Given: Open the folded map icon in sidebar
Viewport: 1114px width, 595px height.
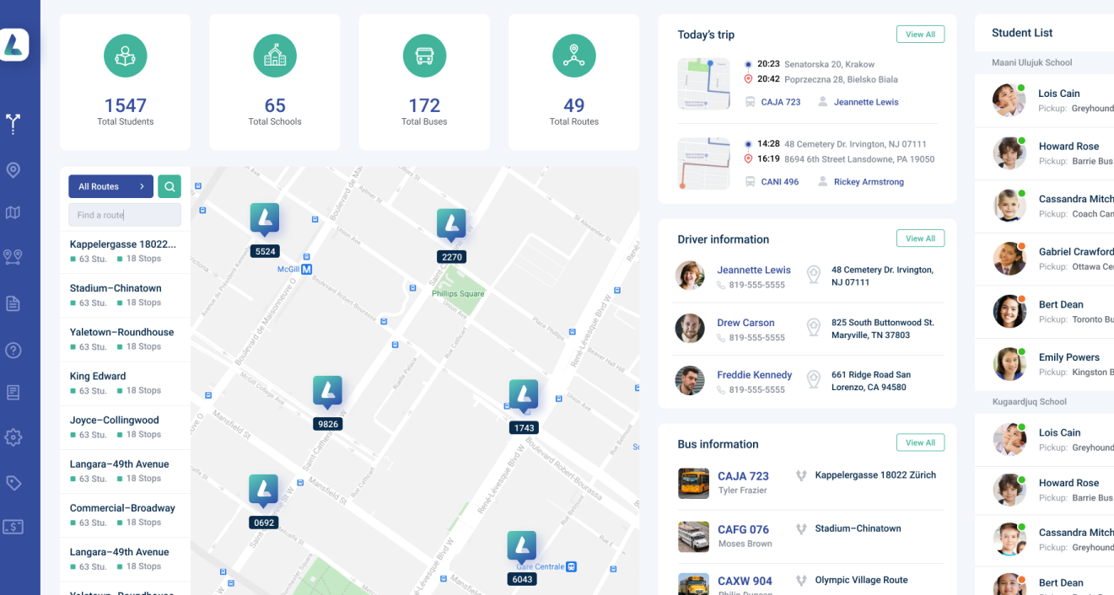Looking at the screenshot, I should 13,213.
